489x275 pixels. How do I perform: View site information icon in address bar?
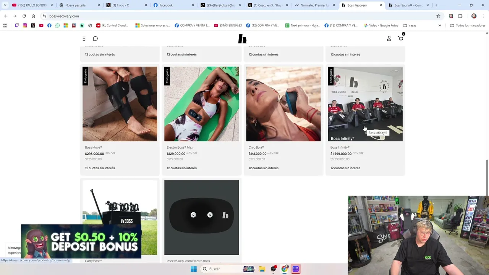(44, 16)
